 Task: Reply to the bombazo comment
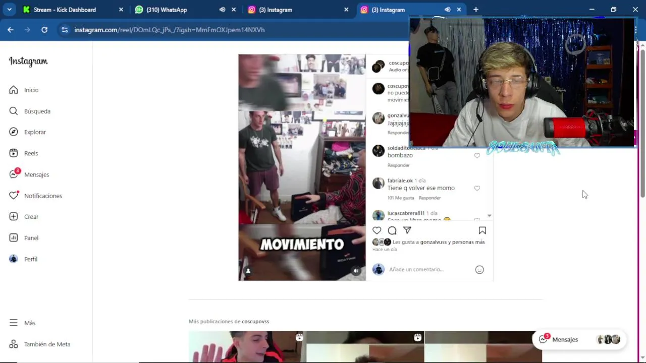398,165
